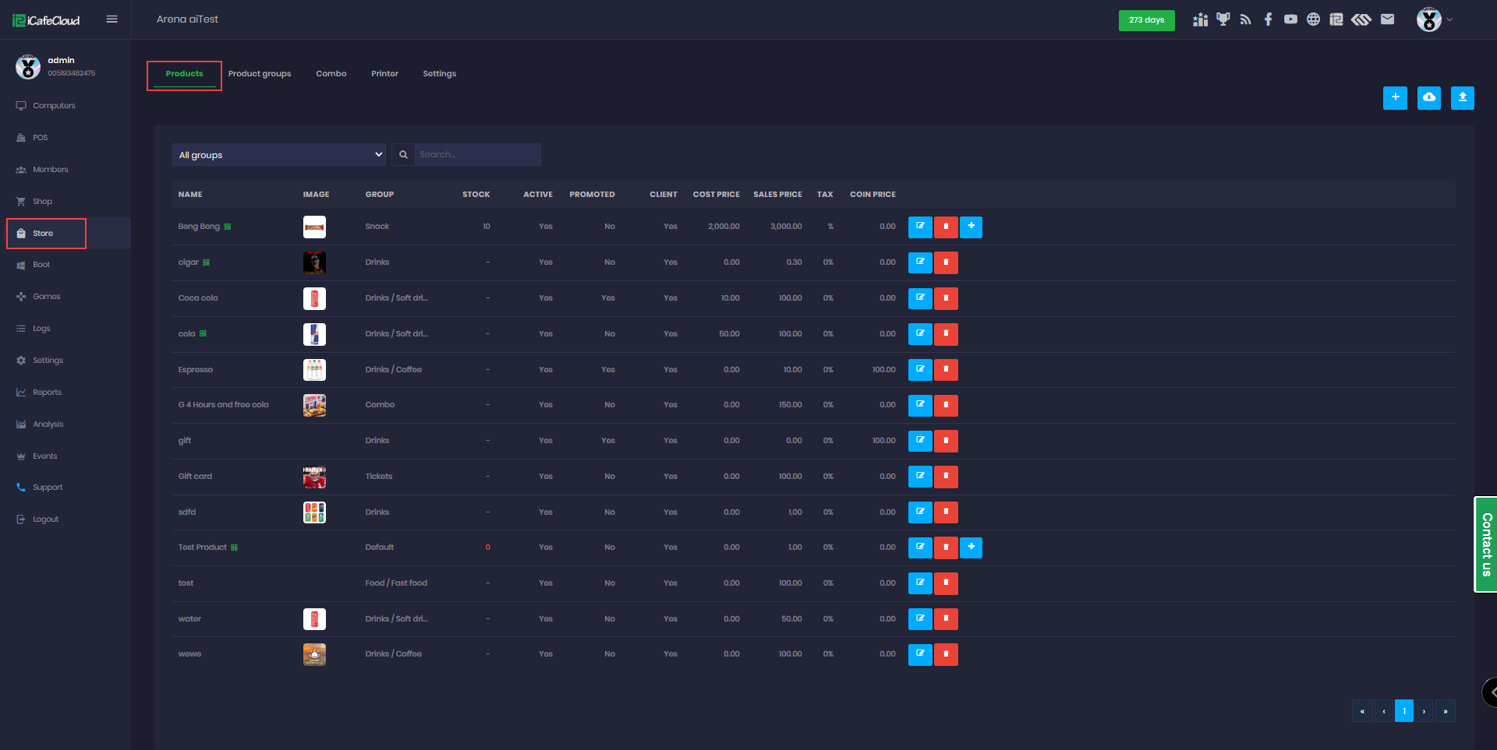Open the mail envelope icon
Image resolution: width=1497 pixels, height=750 pixels.
coord(1387,19)
